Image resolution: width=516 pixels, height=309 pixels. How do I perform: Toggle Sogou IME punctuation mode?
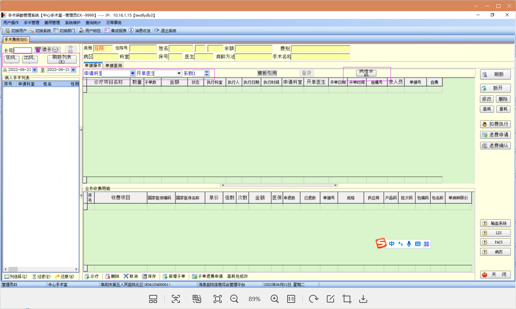tap(400, 244)
